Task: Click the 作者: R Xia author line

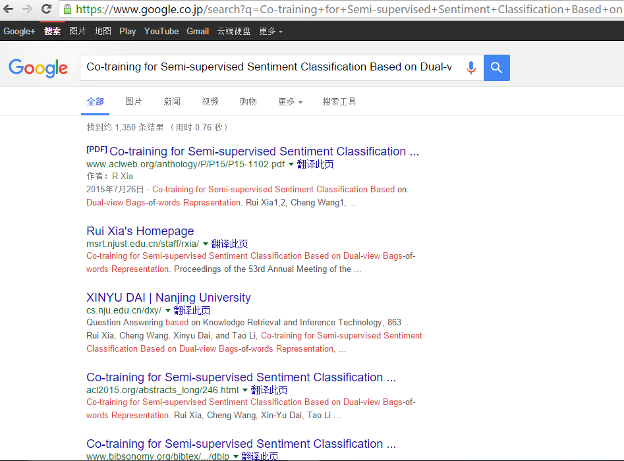Action: click(110, 176)
